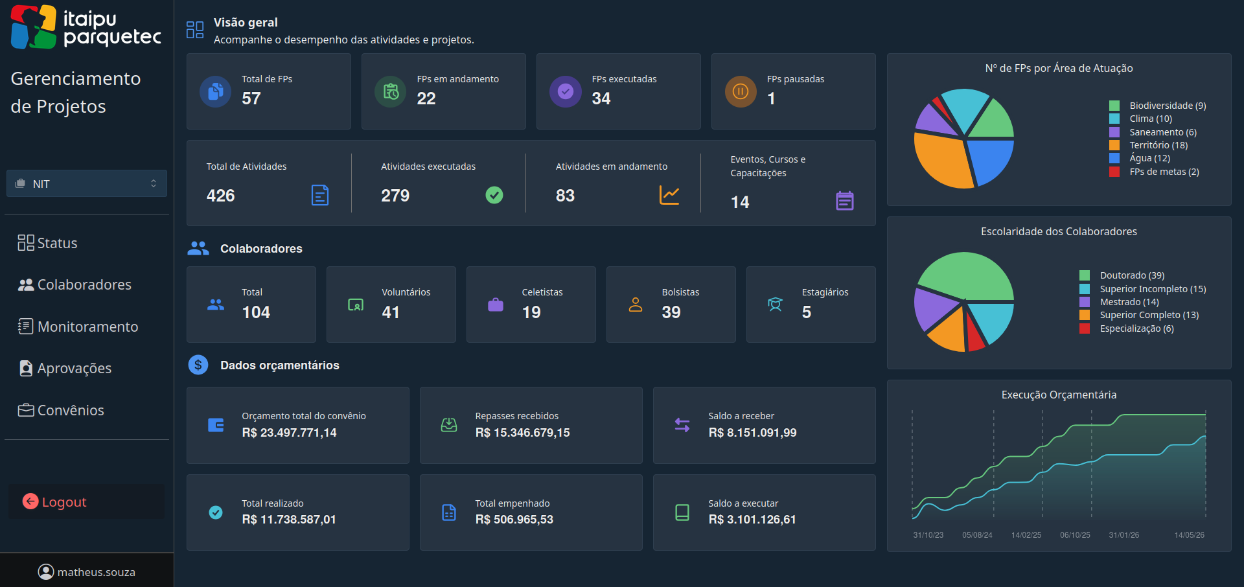This screenshot has height=587, width=1244.
Task: Click the Monitoramento sidebar list icon
Action: pyautogui.click(x=26, y=327)
